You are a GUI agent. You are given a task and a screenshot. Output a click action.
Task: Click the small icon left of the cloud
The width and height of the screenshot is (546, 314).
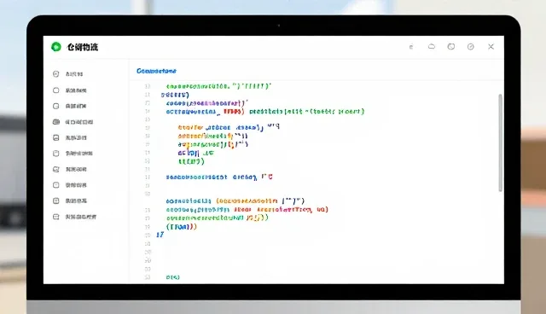click(411, 47)
